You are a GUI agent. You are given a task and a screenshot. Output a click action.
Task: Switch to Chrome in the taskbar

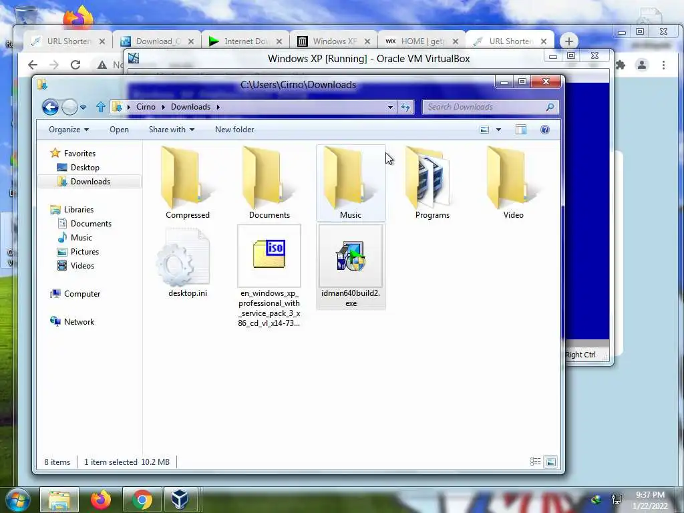click(142, 500)
